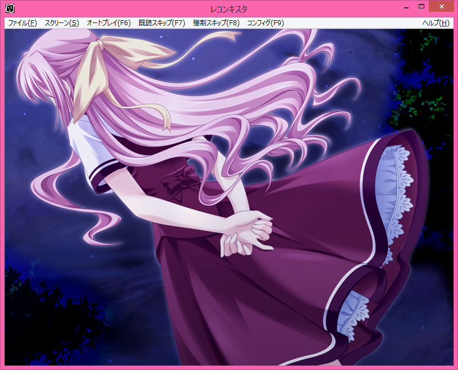
Task: Minimize the レコンキスタ window
Action: 406,7
